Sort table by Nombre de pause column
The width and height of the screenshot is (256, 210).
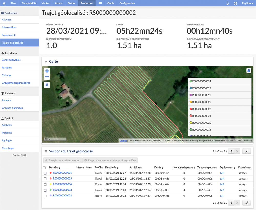184,167
